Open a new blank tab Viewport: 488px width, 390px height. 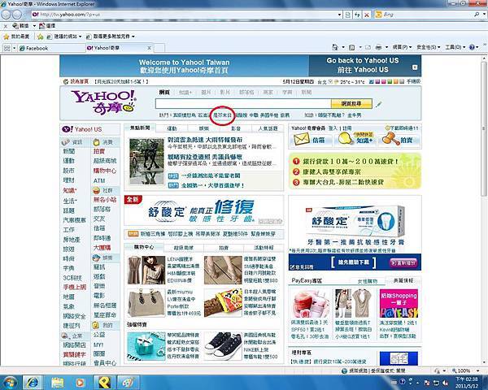tap(159, 48)
